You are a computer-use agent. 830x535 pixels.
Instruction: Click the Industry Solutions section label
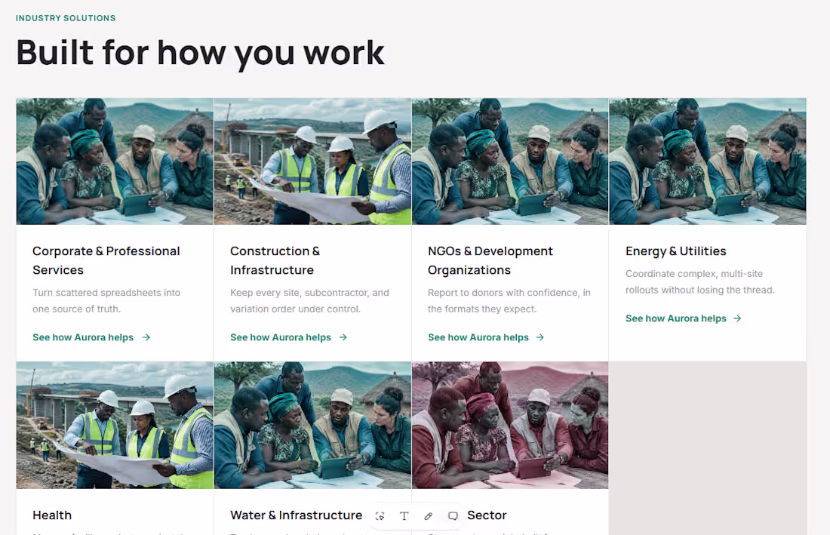point(66,18)
